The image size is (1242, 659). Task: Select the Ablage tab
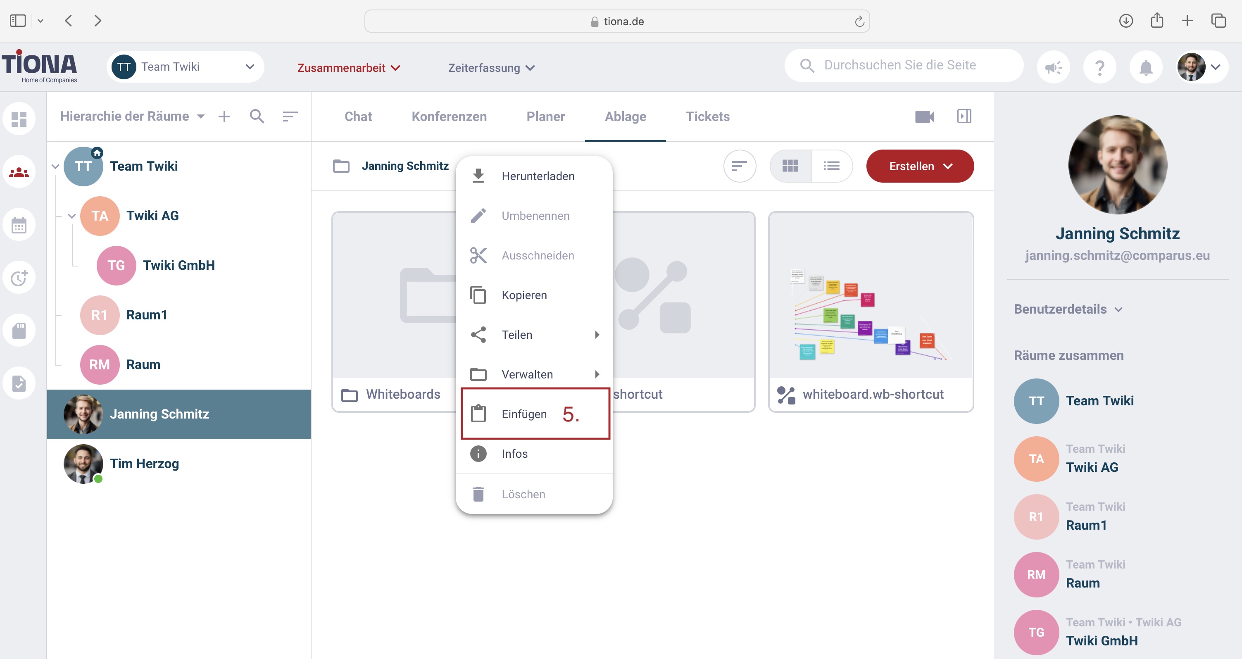pyautogui.click(x=626, y=117)
